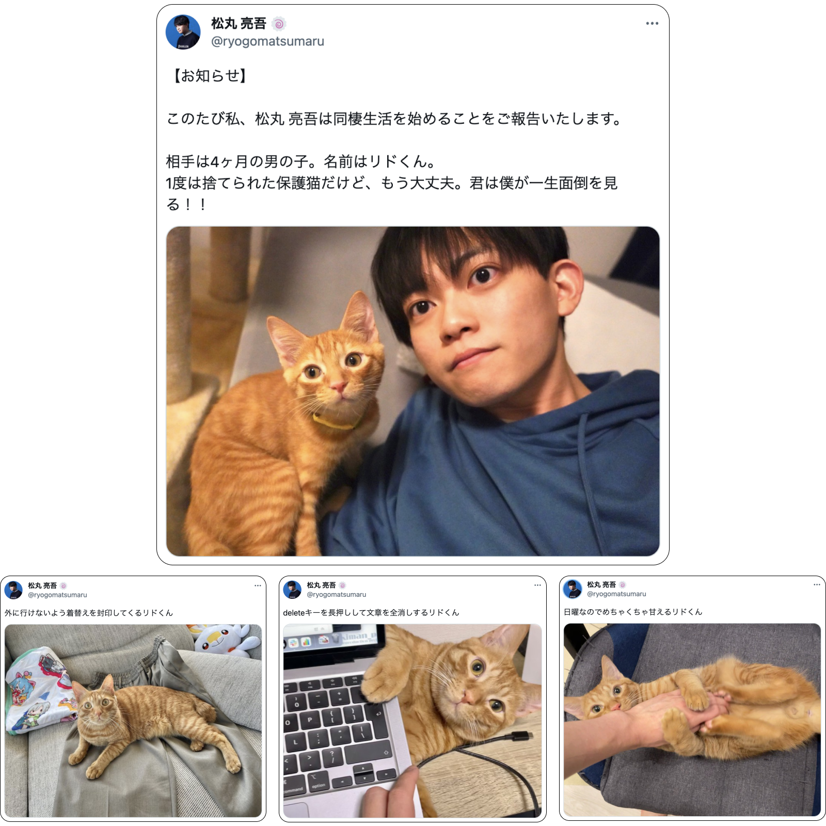The height and width of the screenshot is (826, 826).
Task: Open the photo of cat hugging a hand
Action: tap(692, 720)
